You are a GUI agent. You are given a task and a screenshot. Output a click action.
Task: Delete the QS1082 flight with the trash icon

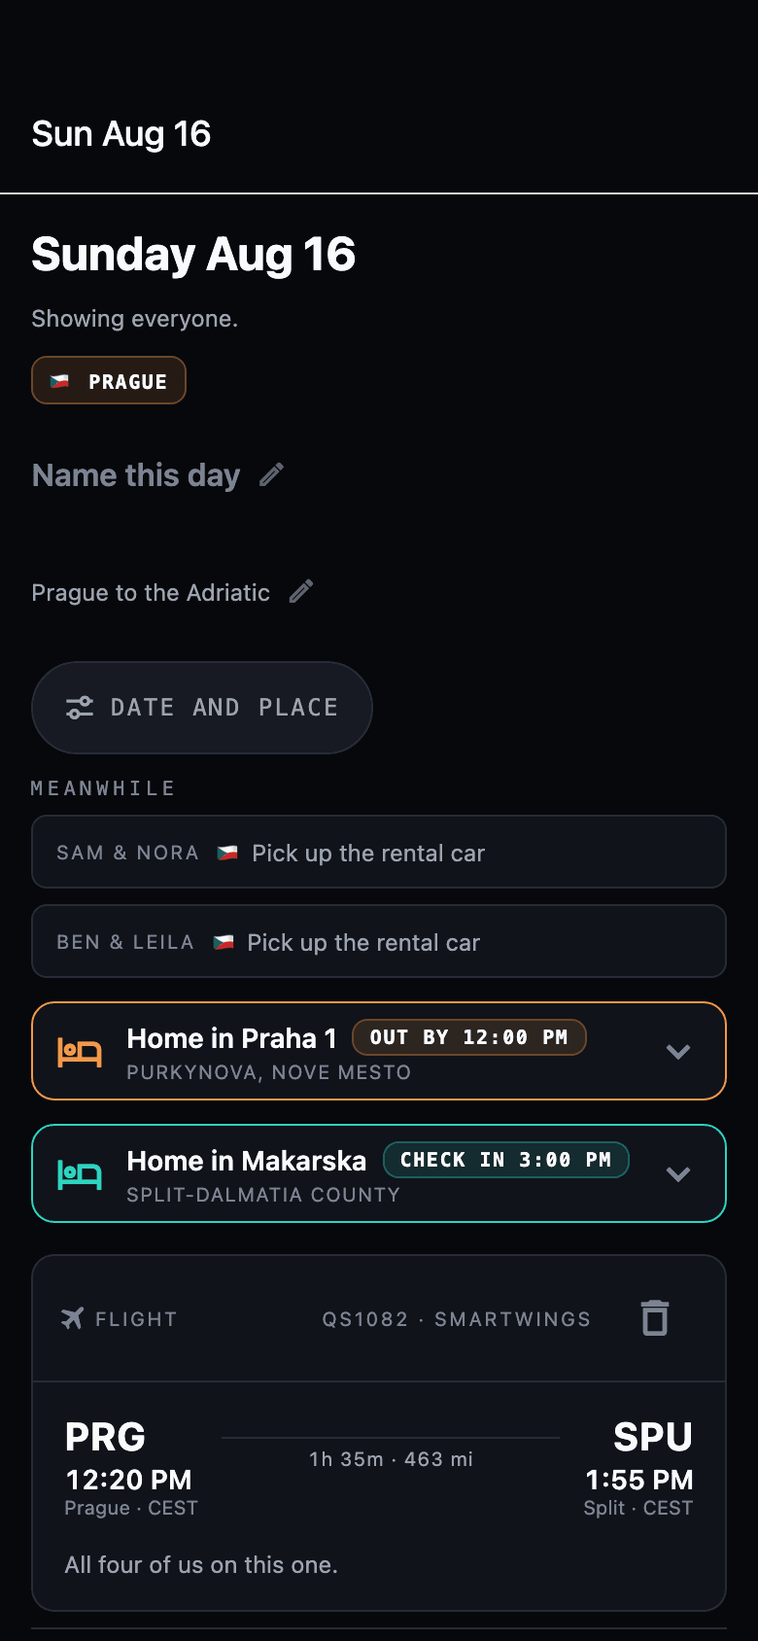tap(655, 1318)
